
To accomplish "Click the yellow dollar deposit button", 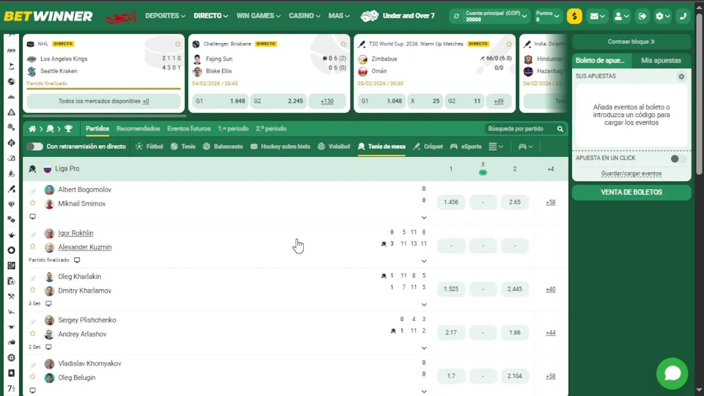I will point(574,16).
